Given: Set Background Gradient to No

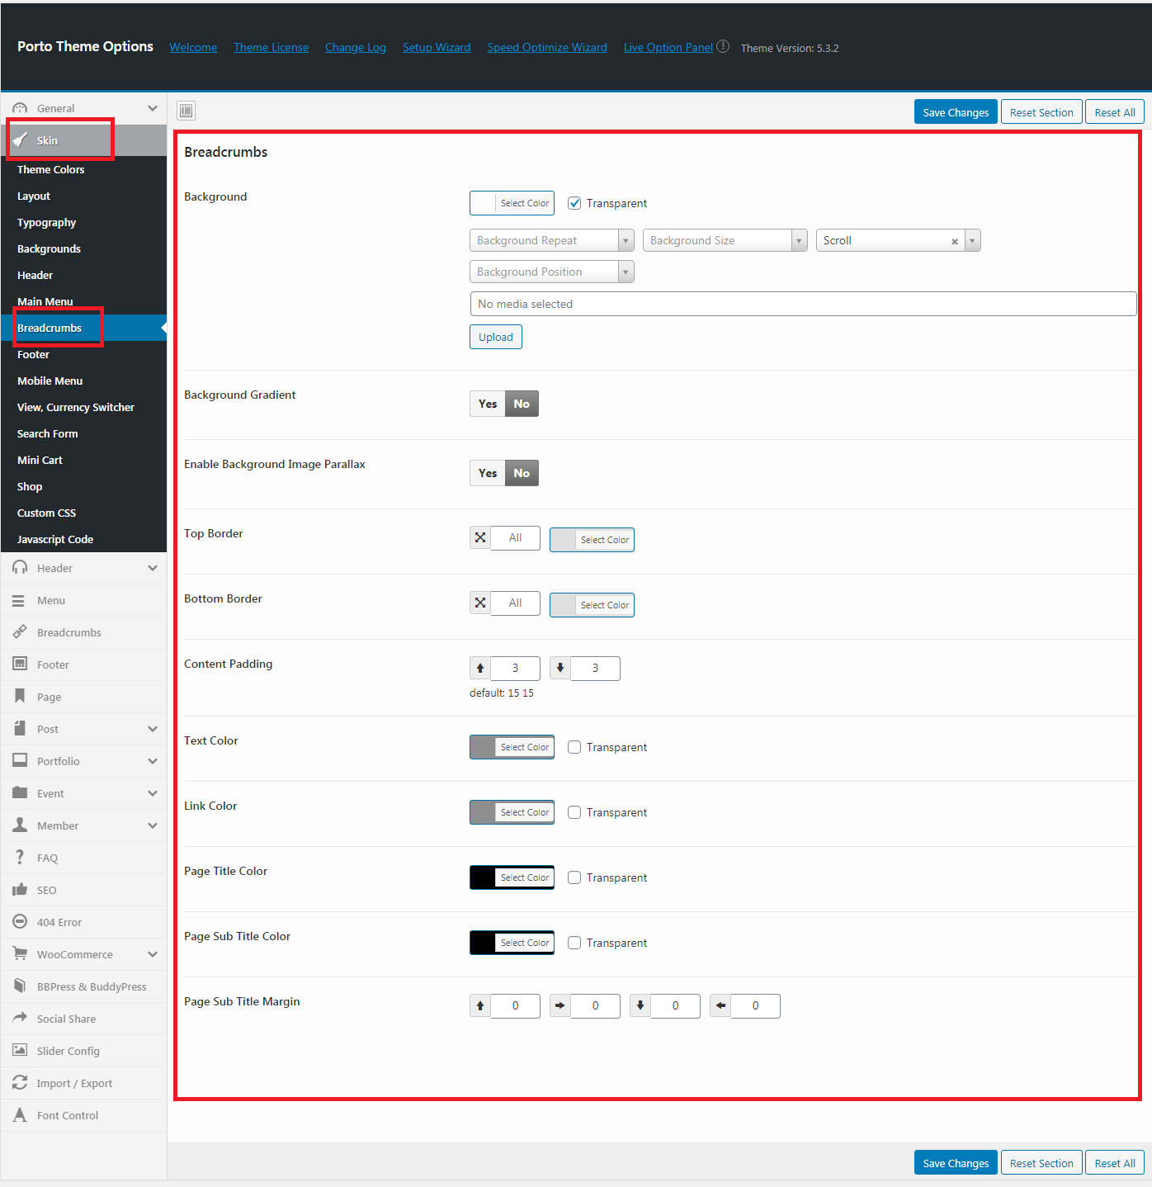Looking at the screenshot, I should point(522,404).
